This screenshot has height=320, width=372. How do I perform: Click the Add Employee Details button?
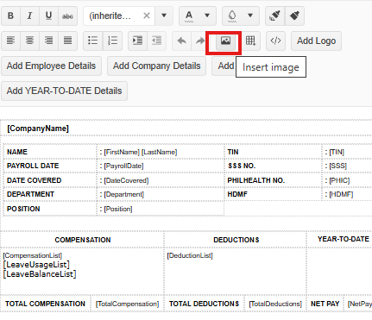[51, 66]
